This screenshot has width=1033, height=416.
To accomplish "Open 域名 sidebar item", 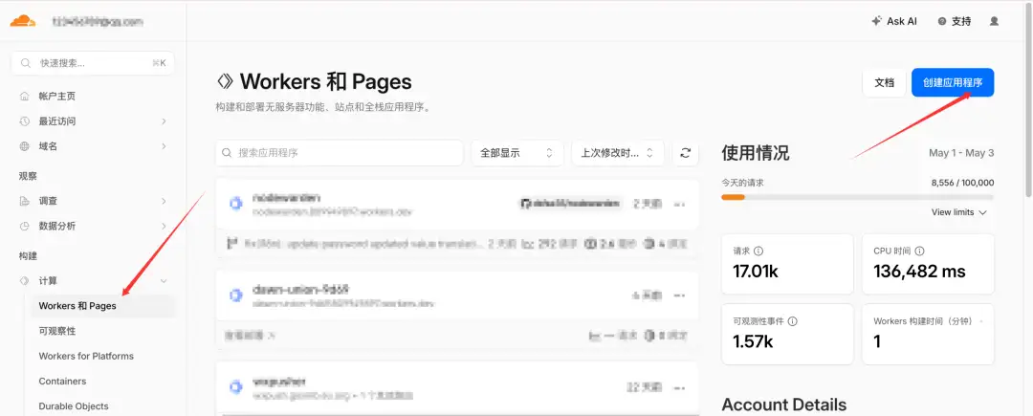I will (48, 146).
